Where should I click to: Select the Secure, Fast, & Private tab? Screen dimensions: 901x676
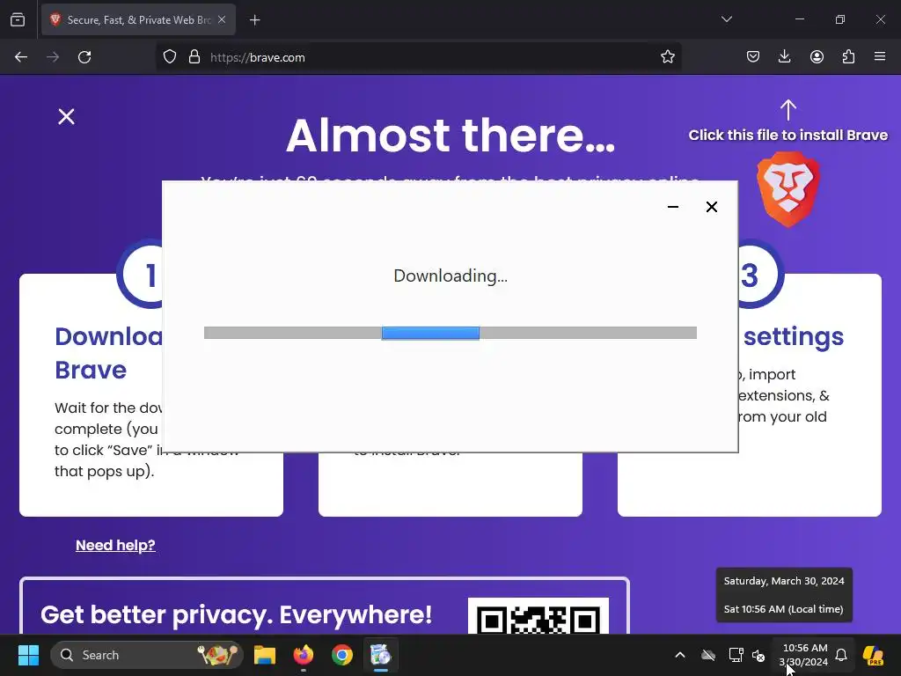(138, 19)
